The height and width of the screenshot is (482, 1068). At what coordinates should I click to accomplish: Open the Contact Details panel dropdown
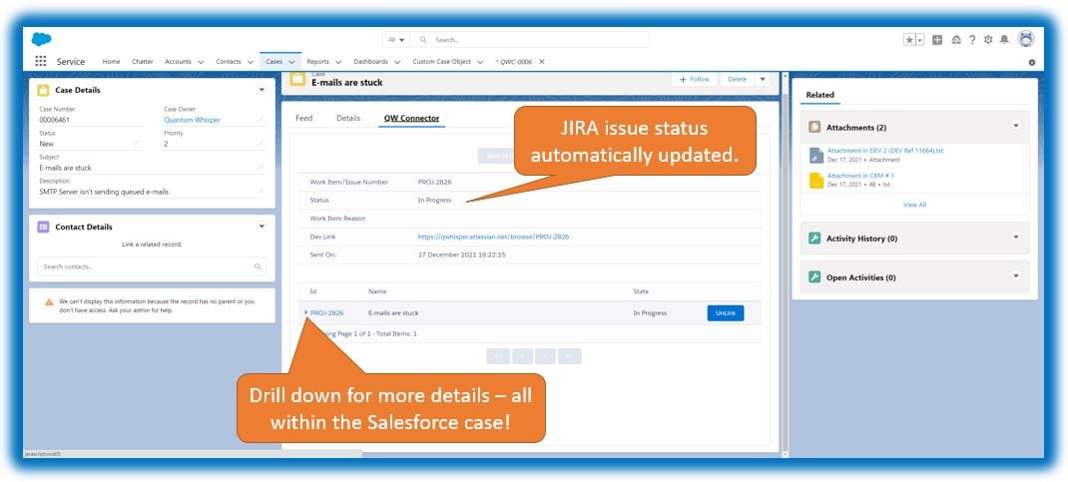pyautogui.click(x=262, y=227)
